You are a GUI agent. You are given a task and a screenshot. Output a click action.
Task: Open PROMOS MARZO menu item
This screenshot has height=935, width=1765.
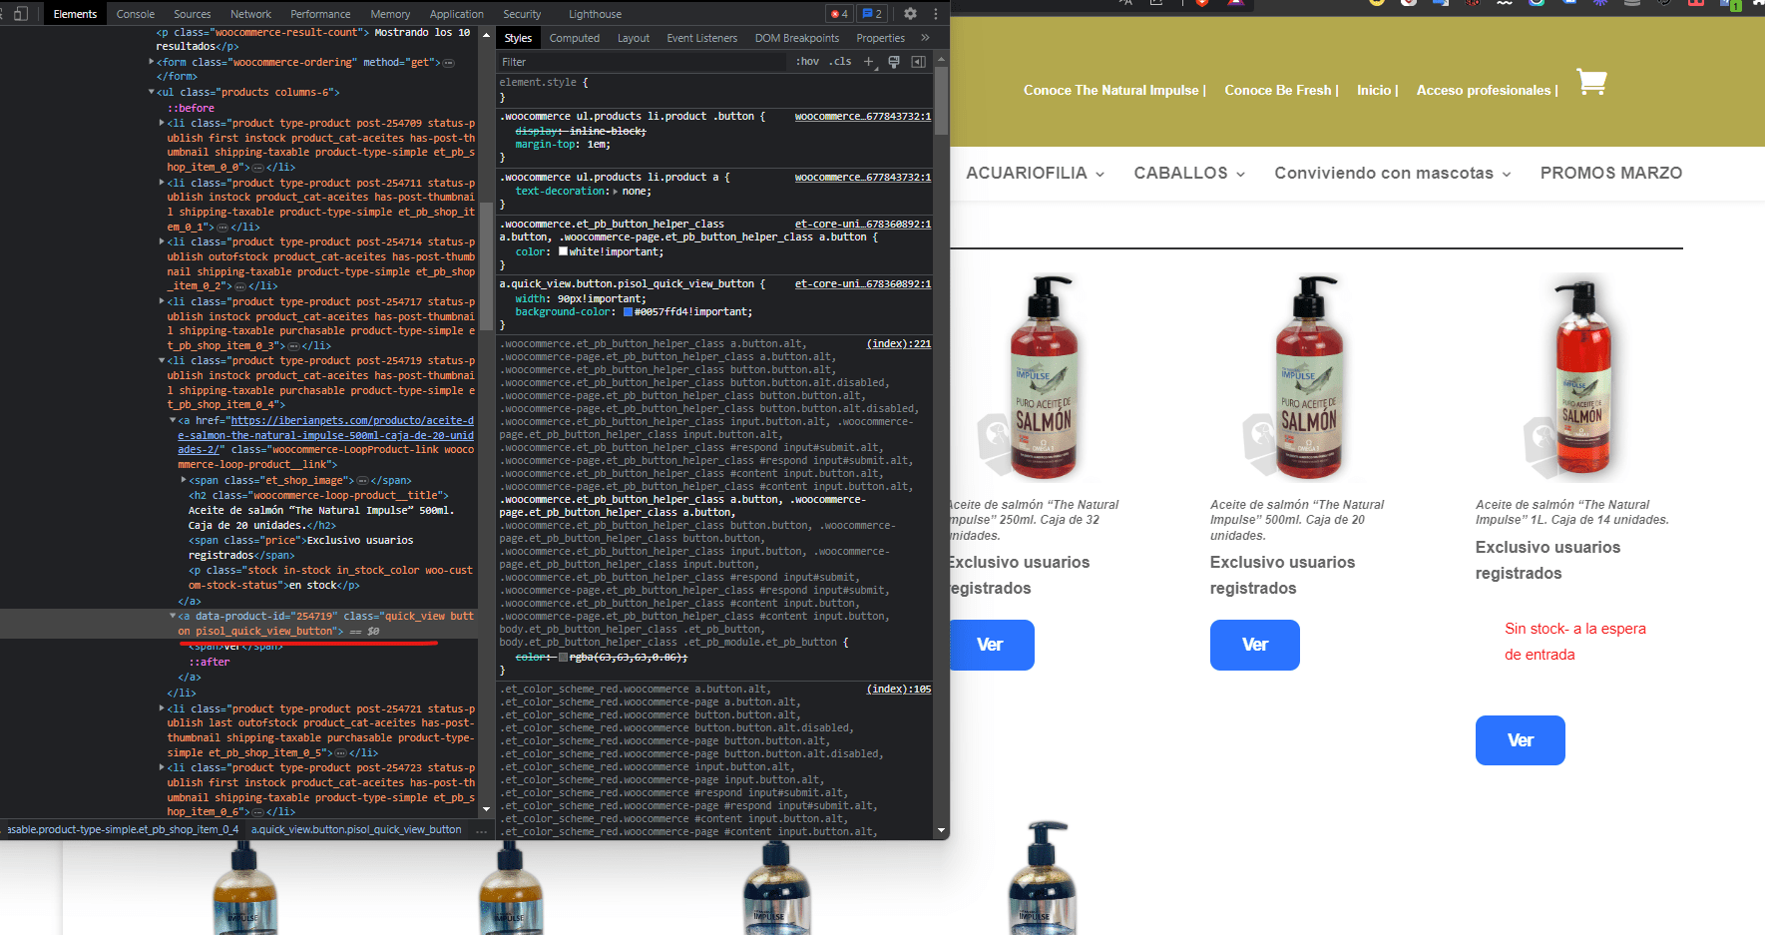coord(1611,173)
